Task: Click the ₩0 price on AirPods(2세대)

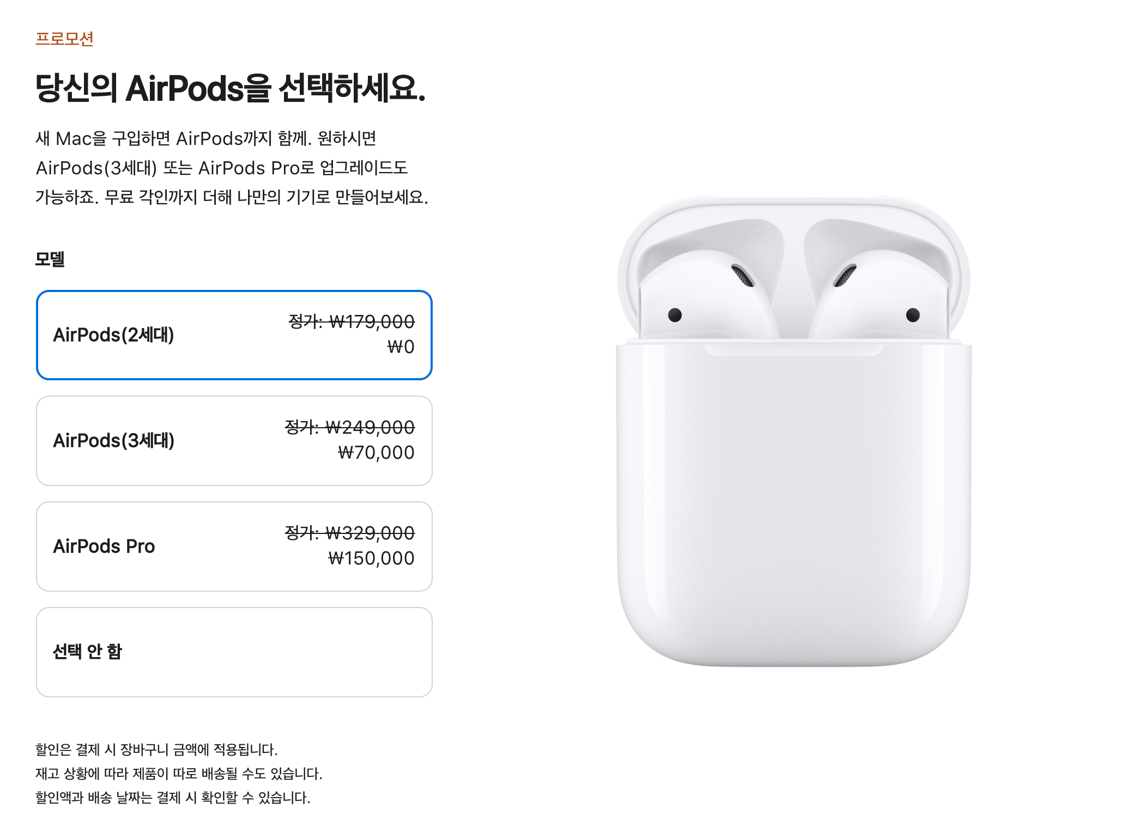Action: coord(401,347)
